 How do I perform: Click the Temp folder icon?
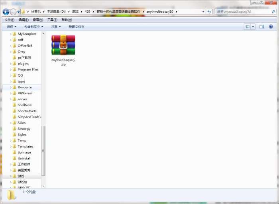point(15,140)
